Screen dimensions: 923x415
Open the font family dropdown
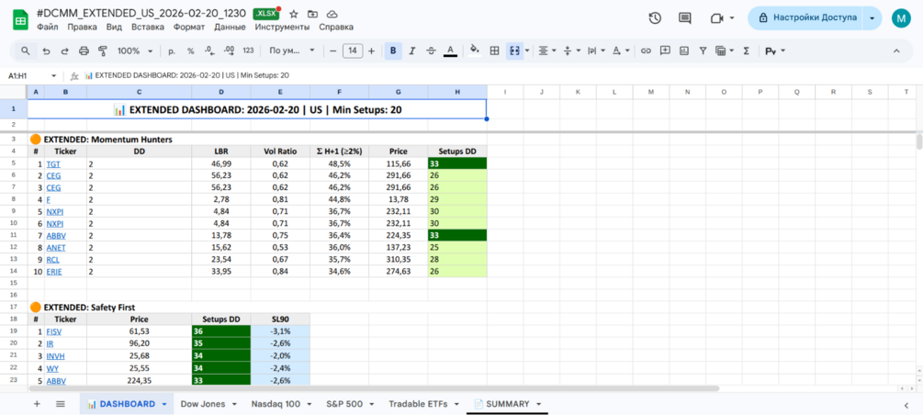pyautogui.click(x=292, y=51)
